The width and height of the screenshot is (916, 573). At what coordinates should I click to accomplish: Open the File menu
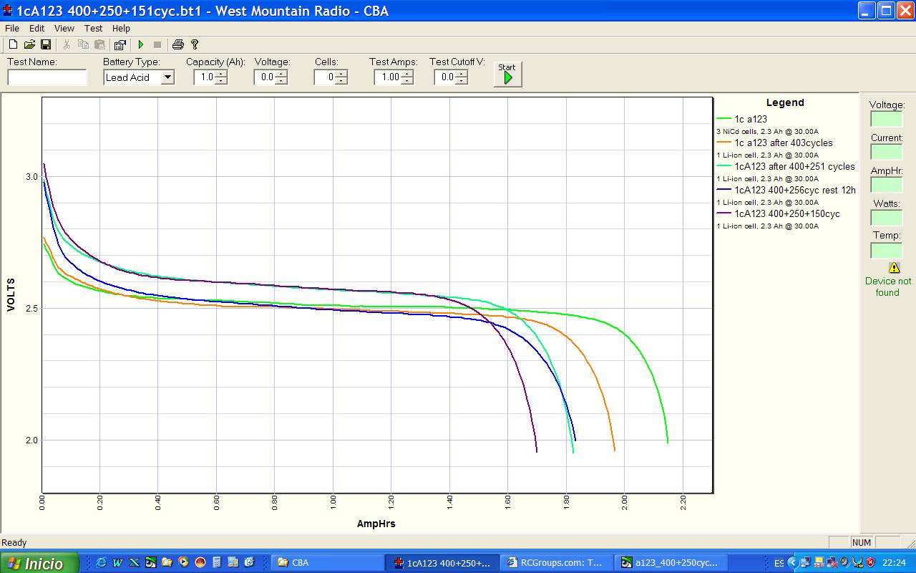click(11, 28)
